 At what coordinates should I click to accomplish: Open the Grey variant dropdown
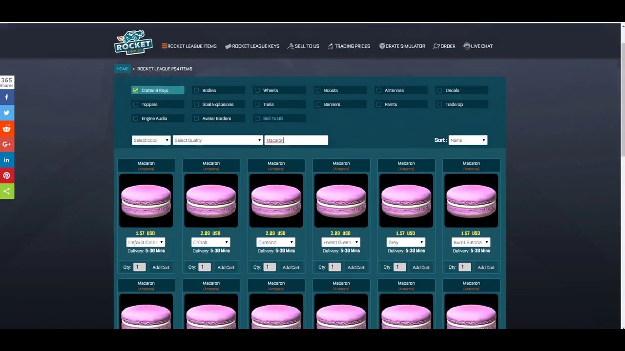406,242
